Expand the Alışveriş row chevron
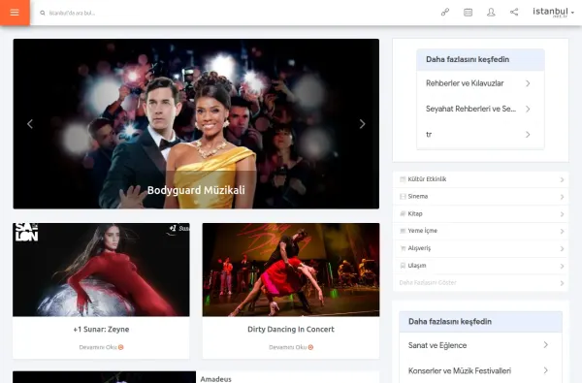The image size is (582, 383). 562,248
